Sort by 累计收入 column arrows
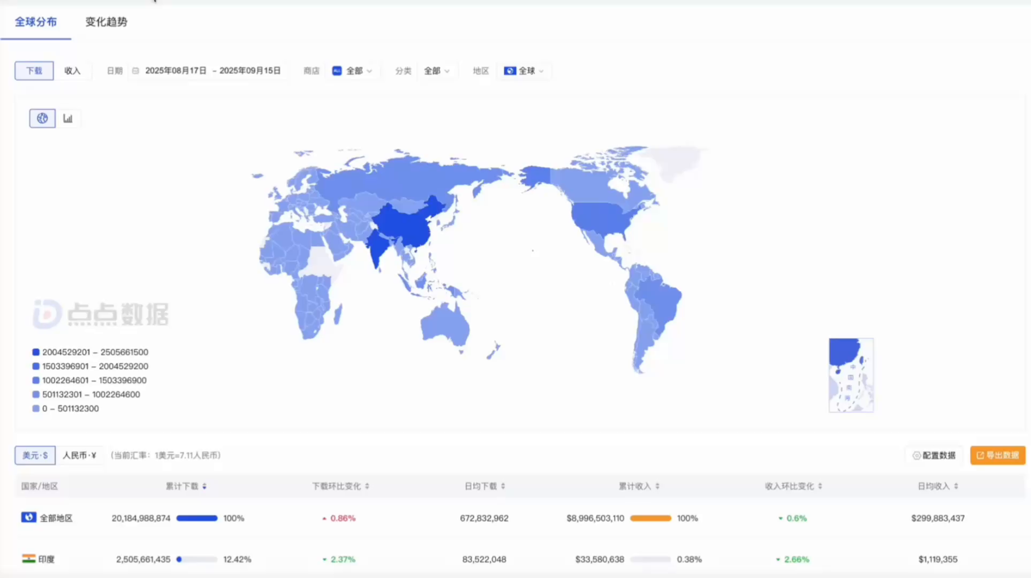Screen dimensions: 1031x578 tap(657, 486)
